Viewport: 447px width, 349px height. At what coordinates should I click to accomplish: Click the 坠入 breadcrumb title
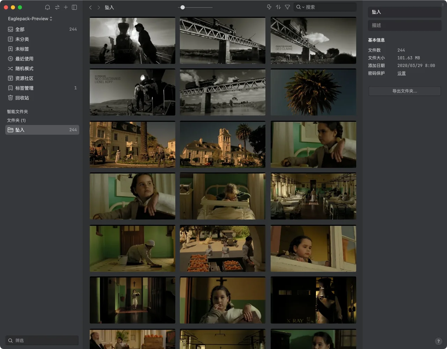click(109, 7)
